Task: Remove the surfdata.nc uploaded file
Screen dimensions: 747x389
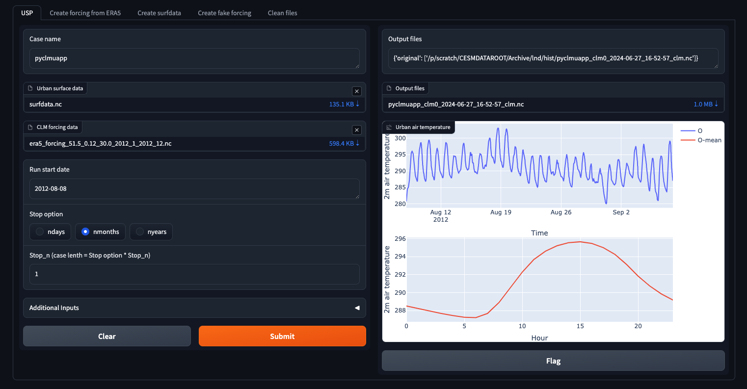Action: (357, 91)
